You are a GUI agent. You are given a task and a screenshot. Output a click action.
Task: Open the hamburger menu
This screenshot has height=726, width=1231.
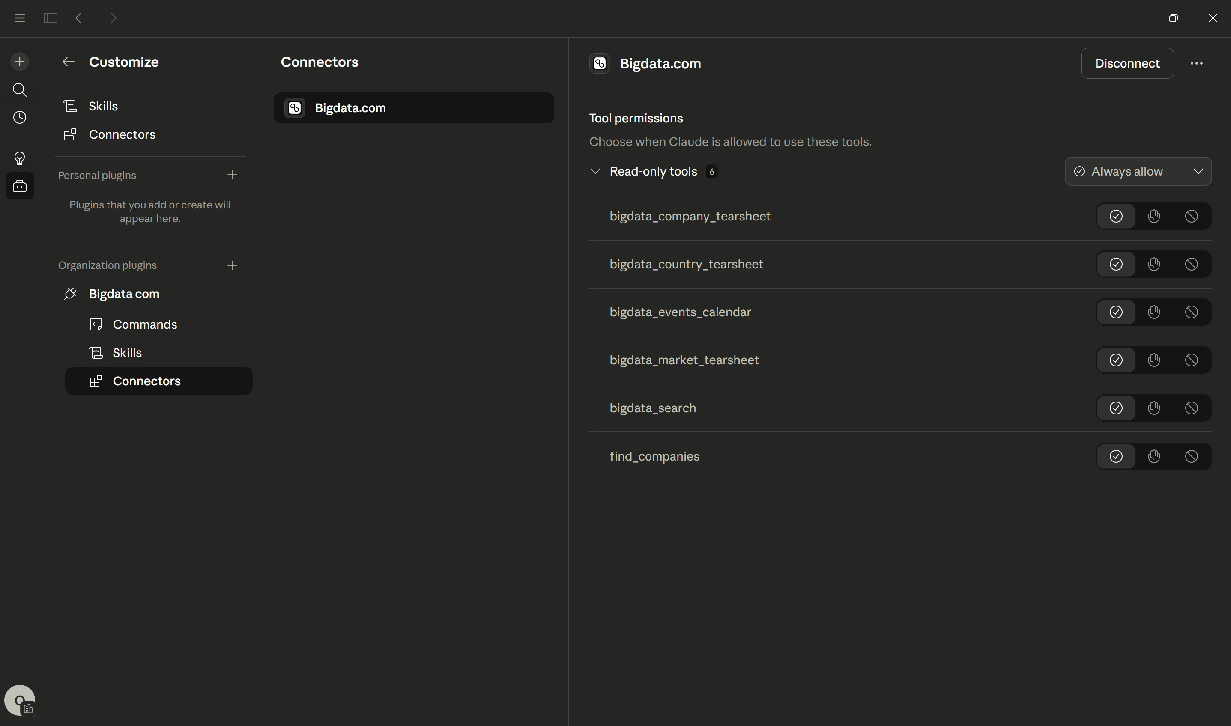click(x=20, y=18)
